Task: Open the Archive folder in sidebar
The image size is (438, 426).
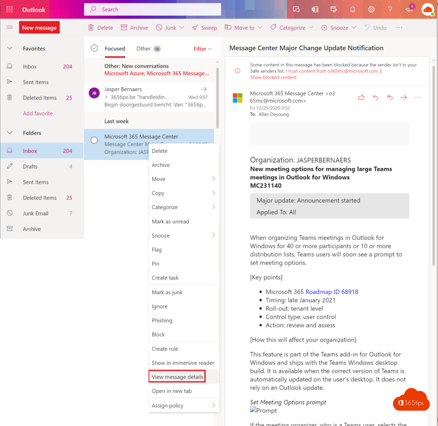Action: coord(42,229)
